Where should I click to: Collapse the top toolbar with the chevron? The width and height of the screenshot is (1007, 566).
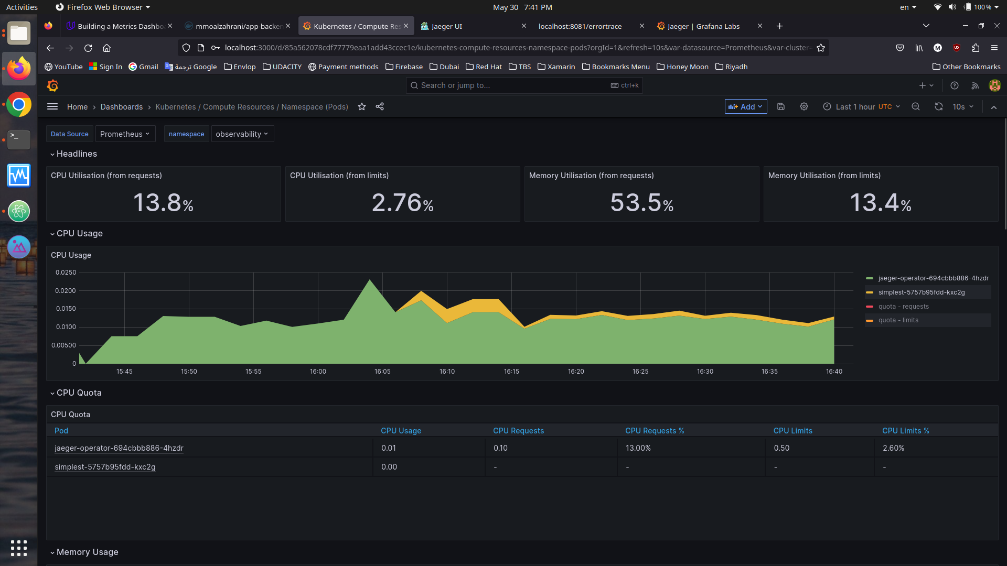[994, 107]
